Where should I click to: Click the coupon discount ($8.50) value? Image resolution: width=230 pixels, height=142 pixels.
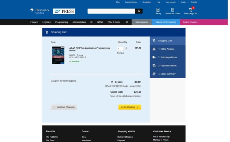click(138, 82)
